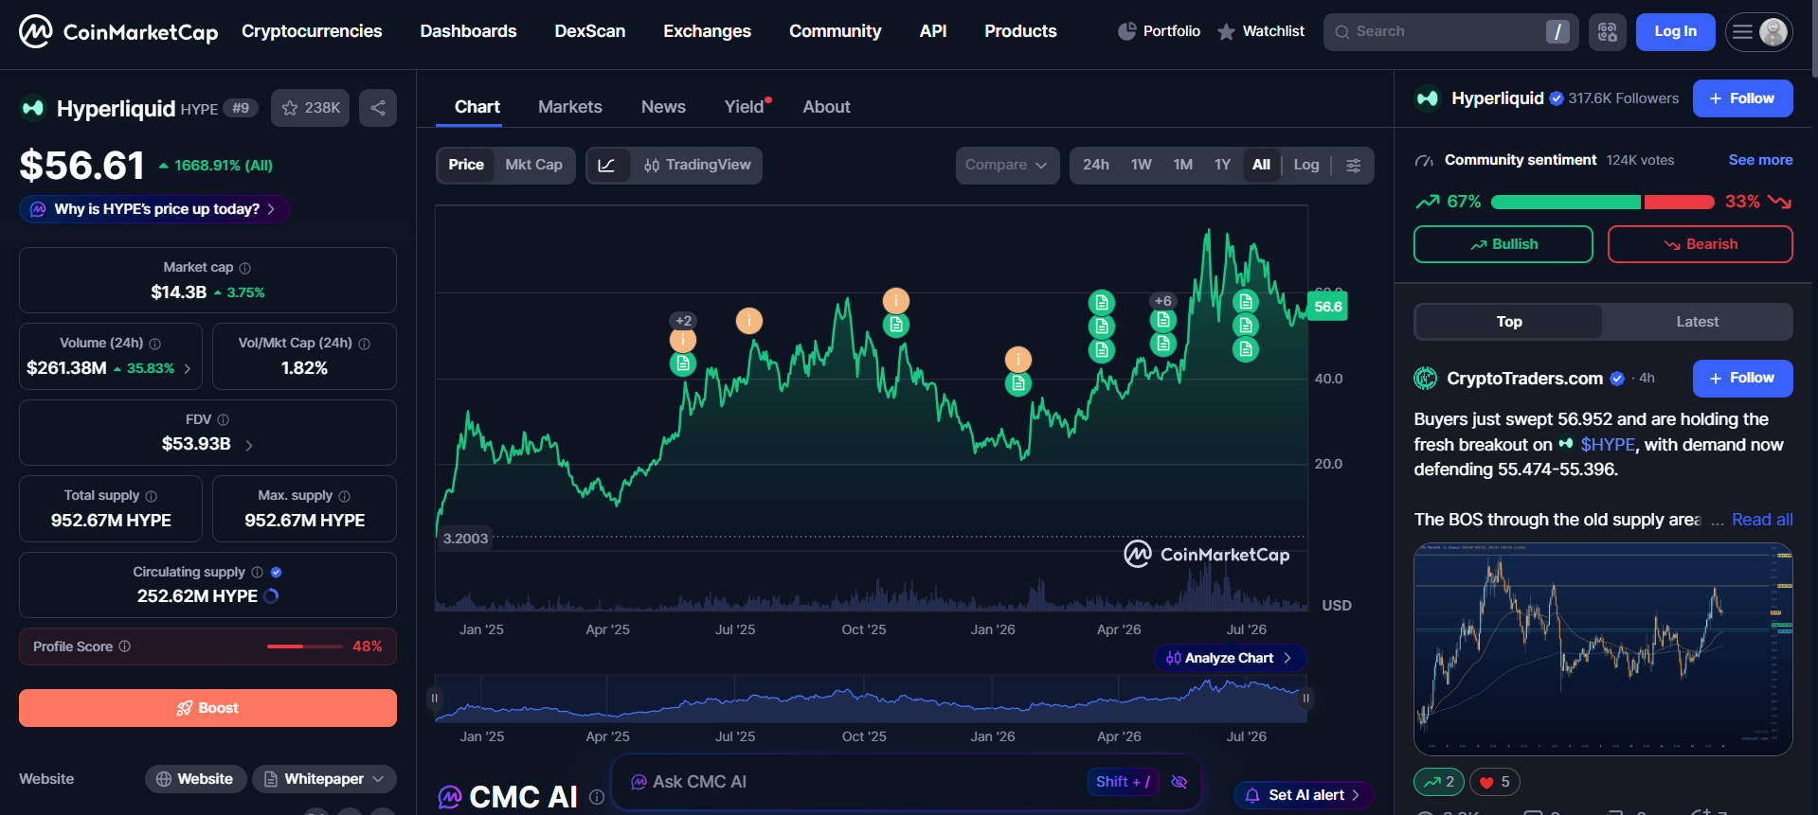The image size is (1818, 815).
Task: Open the Watchlist star link
Action: click(x=1260, y=31)
